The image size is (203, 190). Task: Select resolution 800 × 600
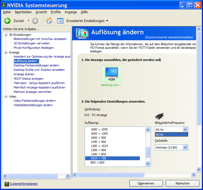[x=97, y=162]
